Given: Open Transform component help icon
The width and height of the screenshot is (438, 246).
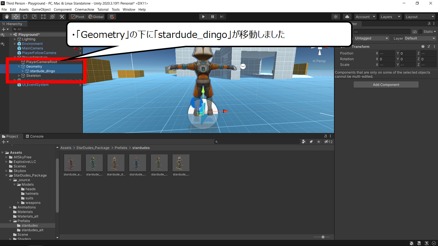Looking at the screenshot, I should click(x=423, y=46).
